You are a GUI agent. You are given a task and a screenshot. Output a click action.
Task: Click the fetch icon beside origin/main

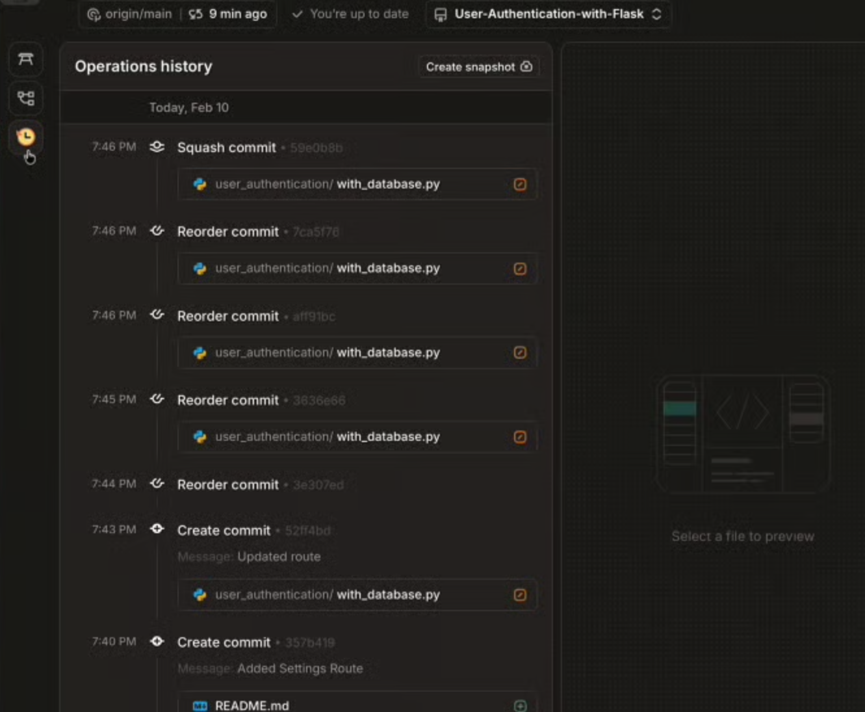(x=94, y=14)
